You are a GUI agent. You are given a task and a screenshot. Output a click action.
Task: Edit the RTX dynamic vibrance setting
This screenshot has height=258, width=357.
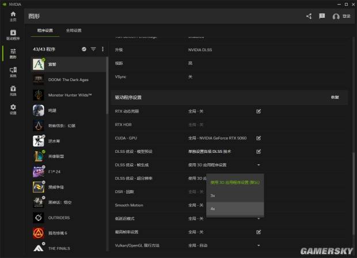coord(259,111)
